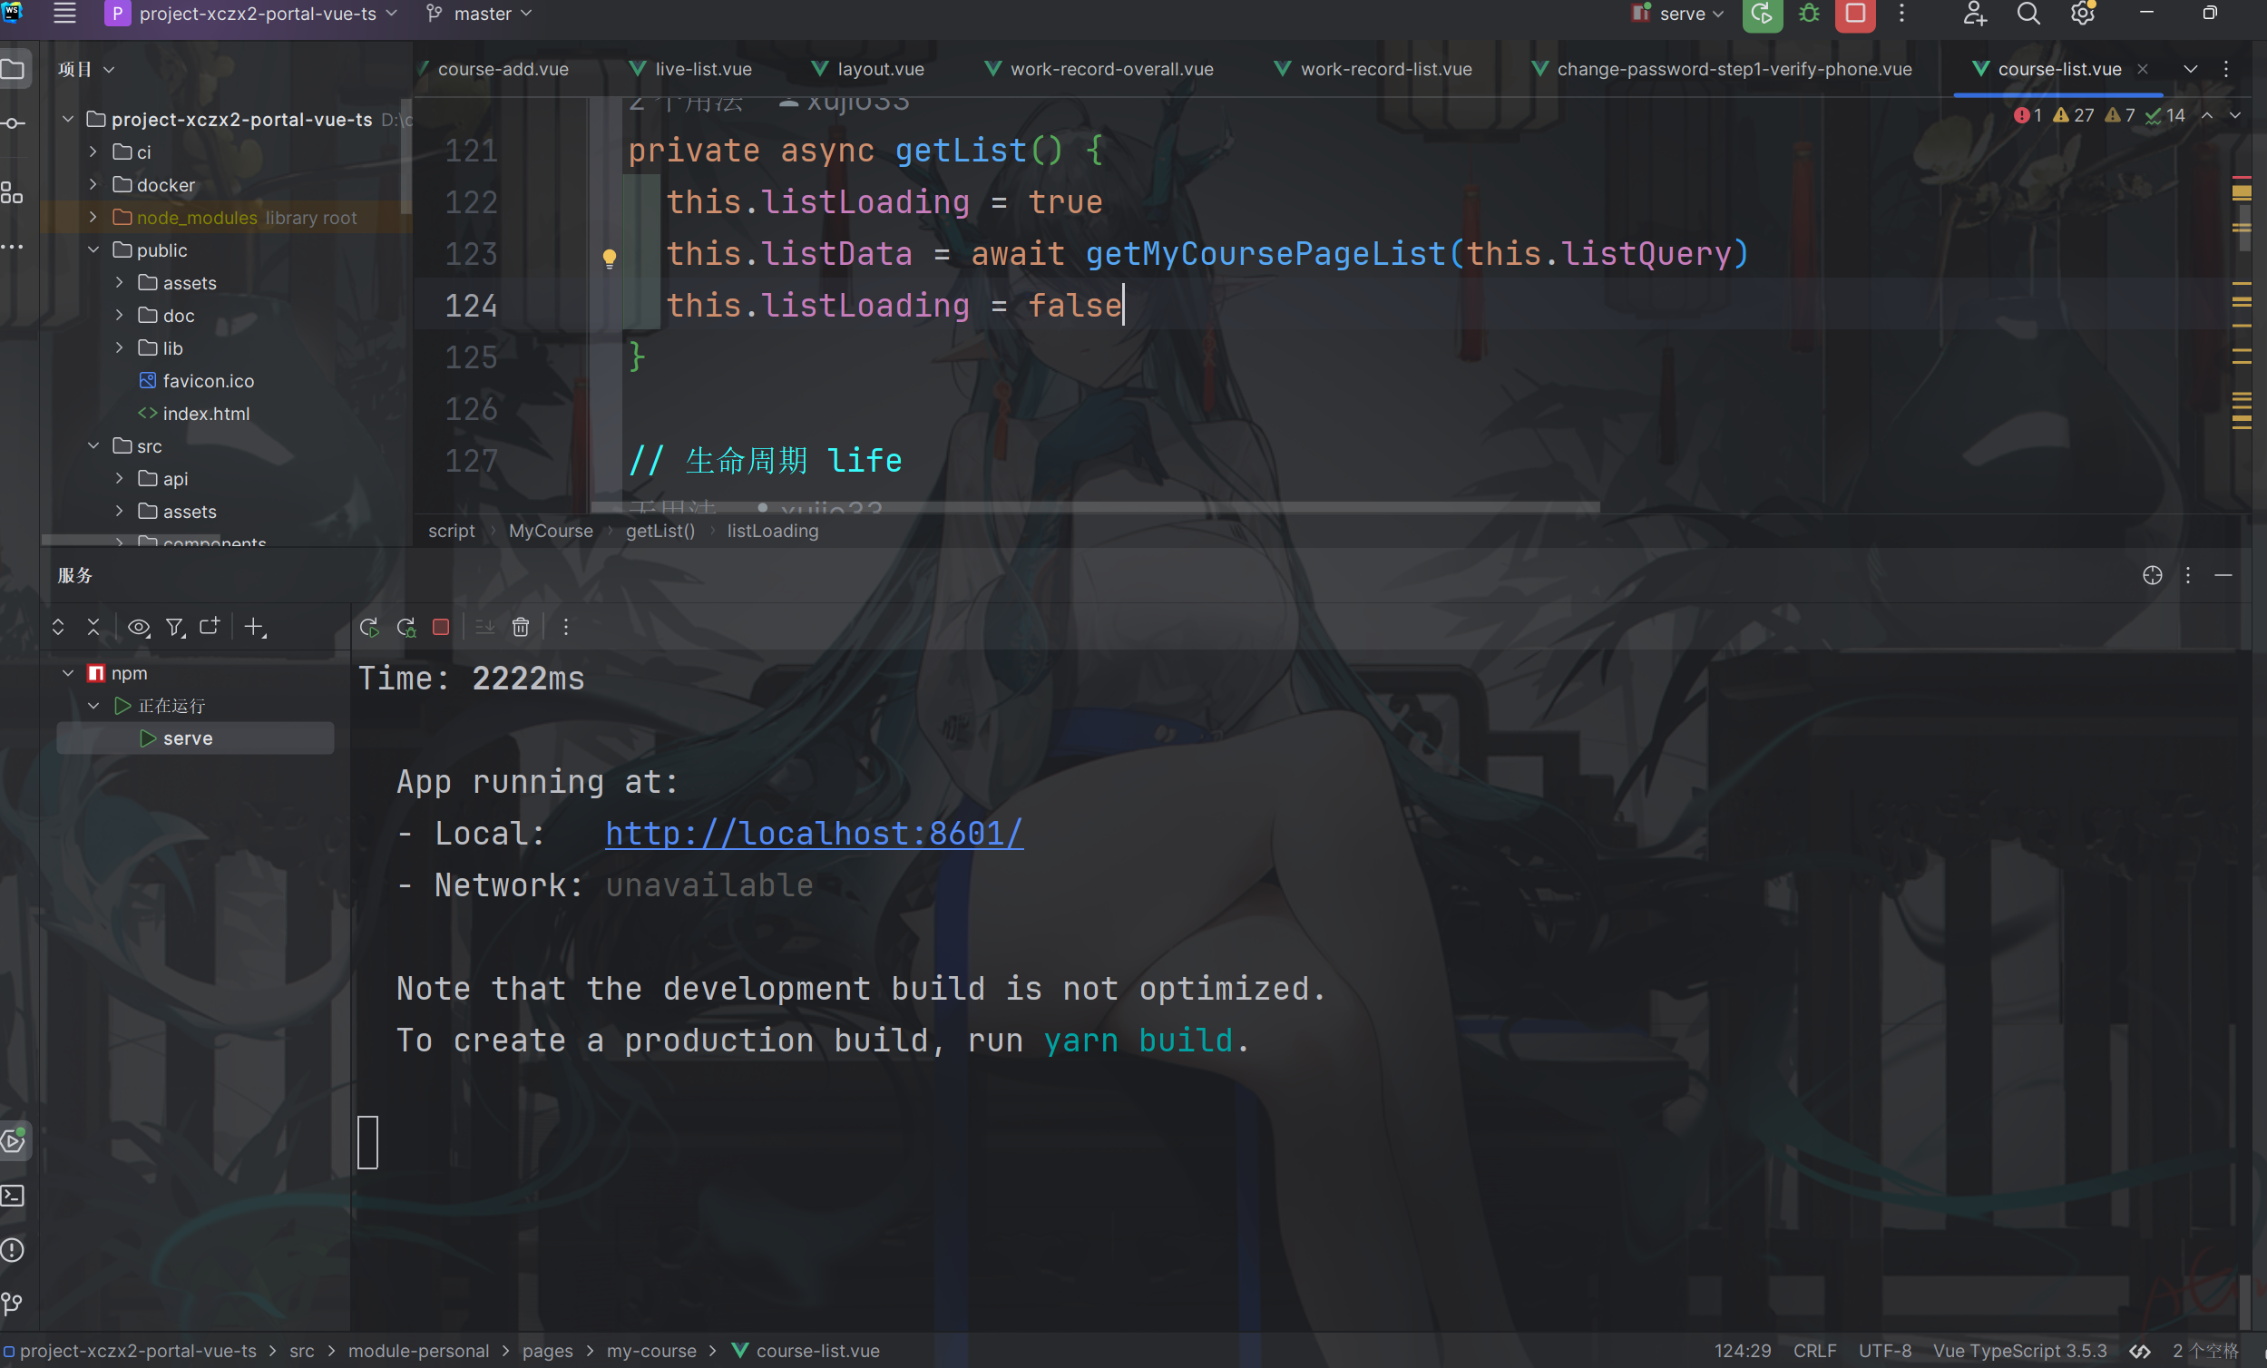Start debugging serve with bug icon

click(x=1809, y=14)
